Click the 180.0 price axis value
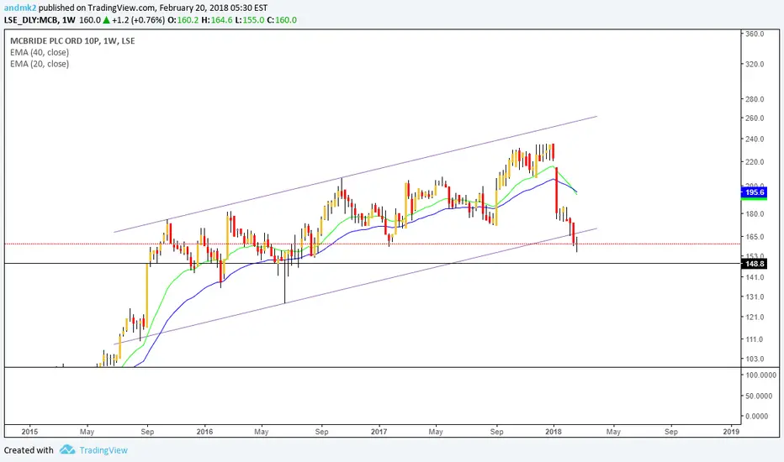 pos(755,213)
